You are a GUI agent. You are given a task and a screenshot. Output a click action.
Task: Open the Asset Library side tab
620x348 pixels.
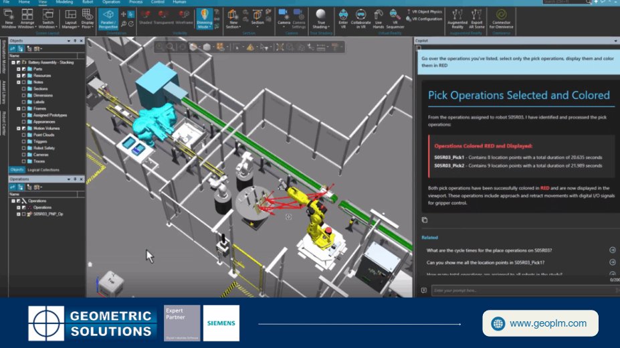[x=4, y=92]
